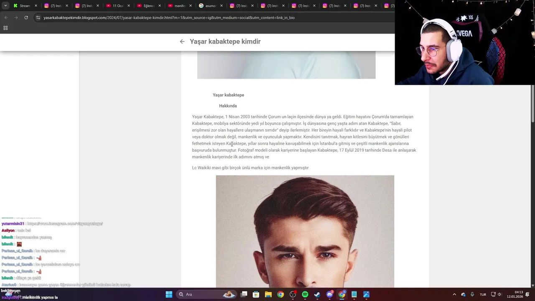Click the microphone tray icon
The image size is (535, 301).
[x=472, y=294]
